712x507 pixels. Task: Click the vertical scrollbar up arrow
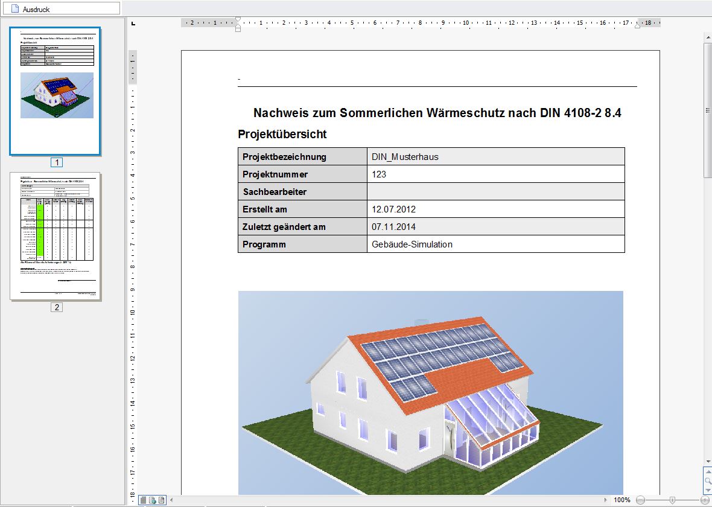708,37
